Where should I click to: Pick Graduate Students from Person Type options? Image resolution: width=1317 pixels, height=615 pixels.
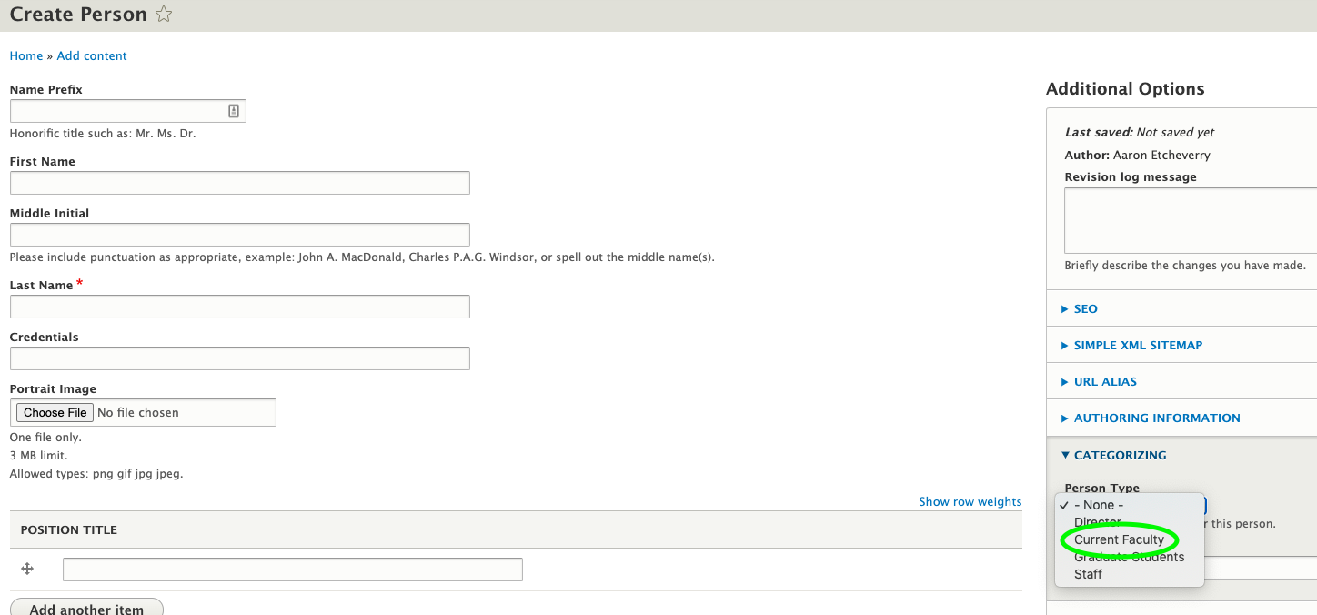(x=1129, y=556)
